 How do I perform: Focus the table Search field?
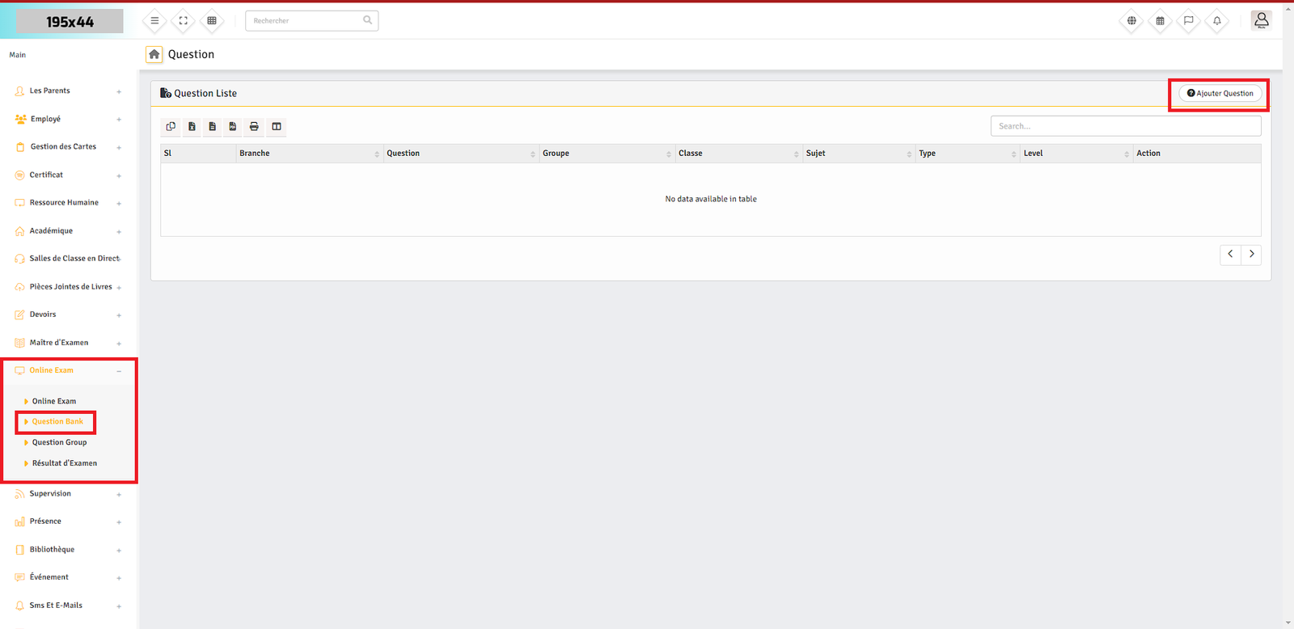[1125, 126]
